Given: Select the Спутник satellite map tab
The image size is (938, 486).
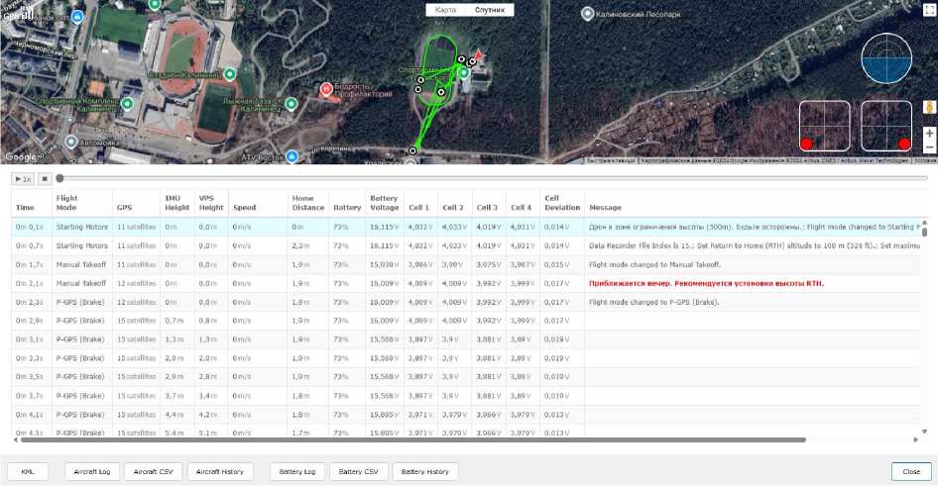Looking at the screenshot, I should 489,10.
